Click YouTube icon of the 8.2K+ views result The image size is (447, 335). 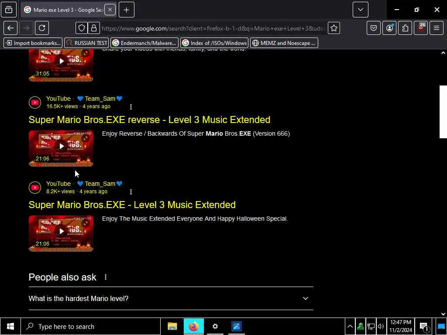point(35,188)
